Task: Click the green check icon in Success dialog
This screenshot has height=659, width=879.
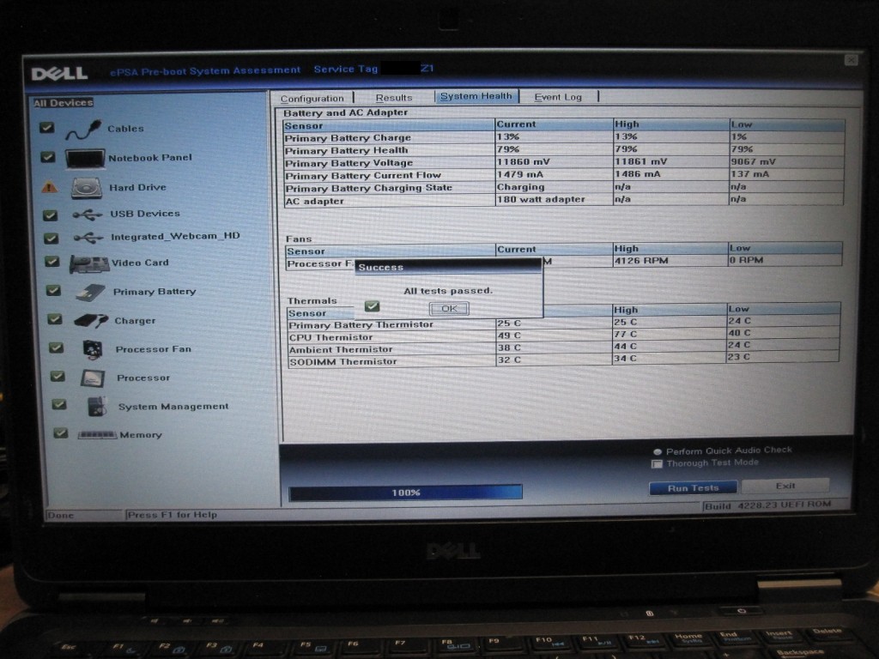Action: point(372,306)
